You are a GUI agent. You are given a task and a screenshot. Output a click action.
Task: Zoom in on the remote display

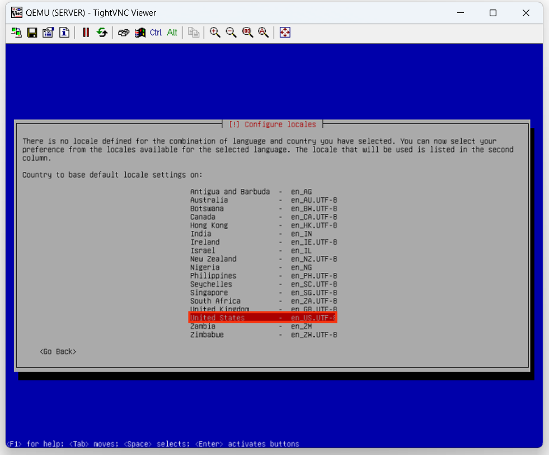[215, 32]
